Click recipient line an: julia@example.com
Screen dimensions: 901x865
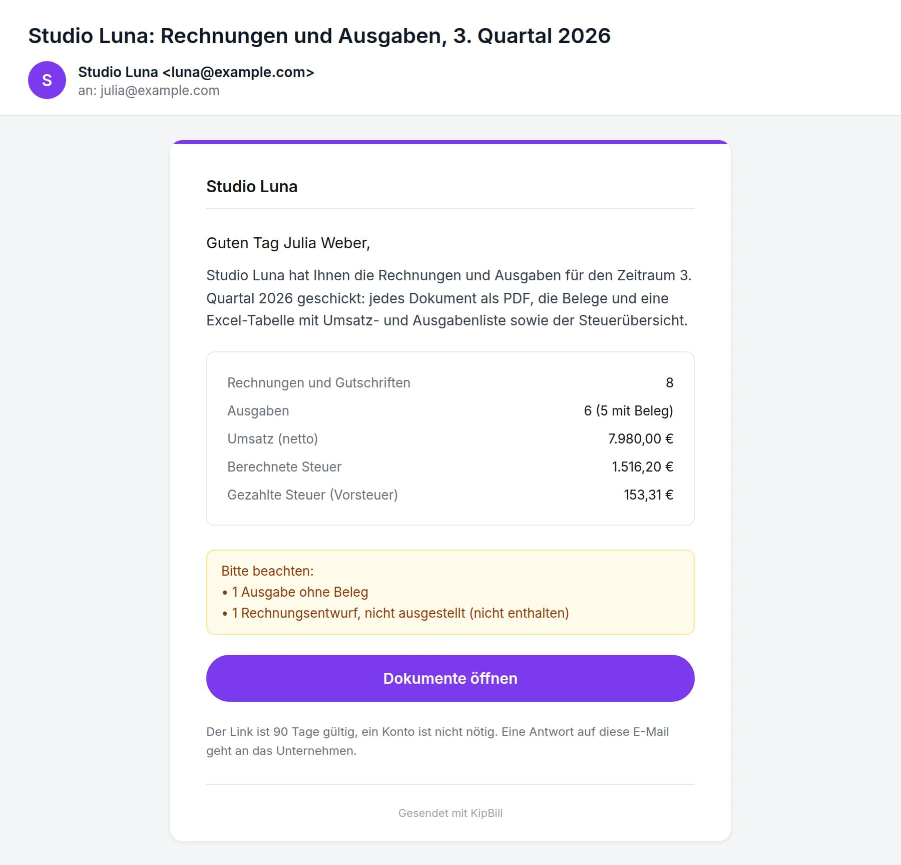(x=149, y=91)
